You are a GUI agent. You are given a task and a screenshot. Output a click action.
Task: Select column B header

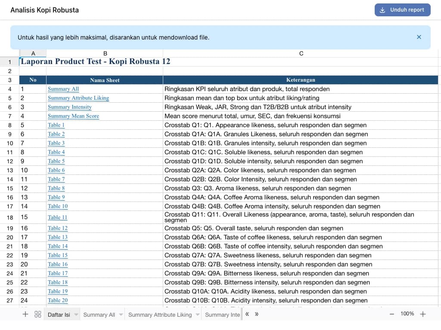[105, 53]
